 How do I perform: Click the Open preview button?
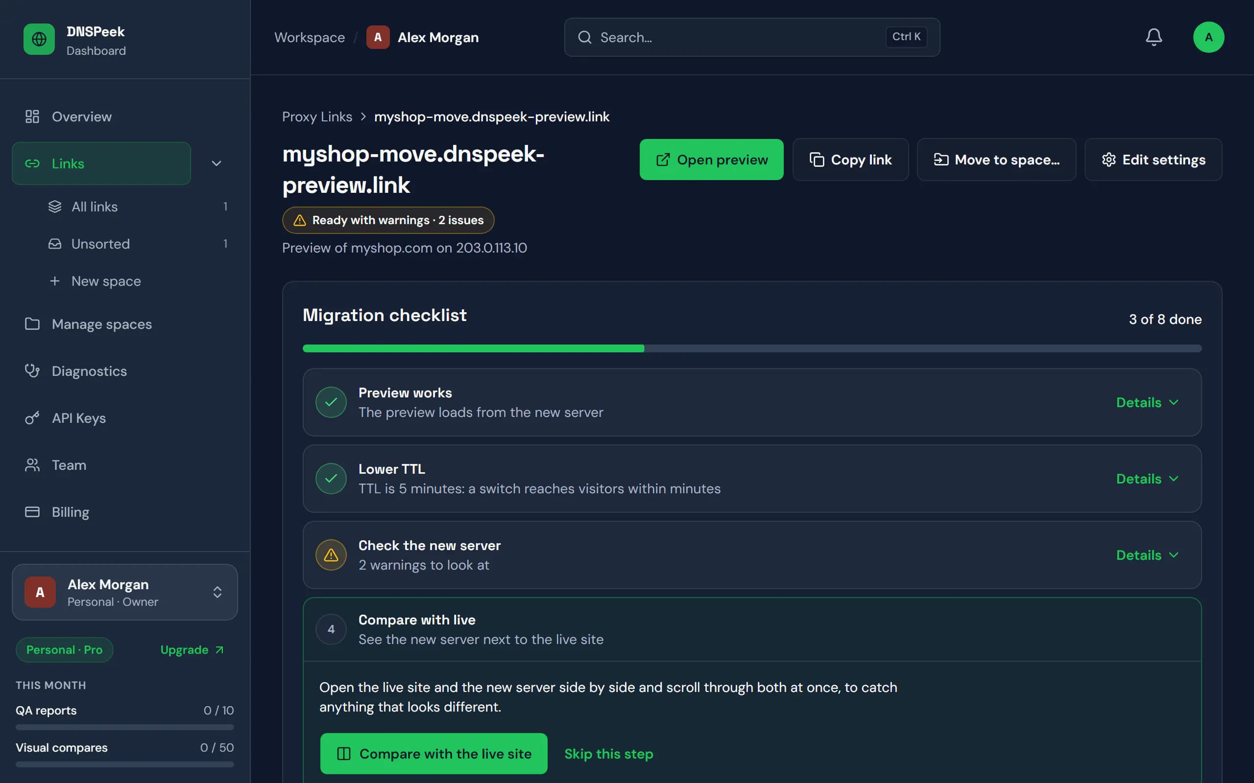click(x=711, y=160)
